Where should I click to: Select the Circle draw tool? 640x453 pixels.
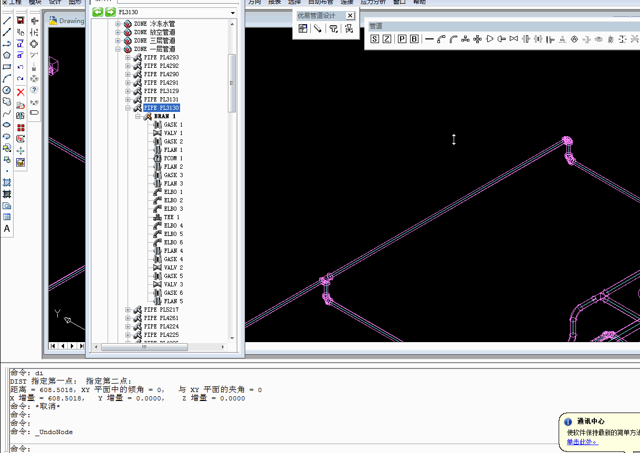[7, 90]
